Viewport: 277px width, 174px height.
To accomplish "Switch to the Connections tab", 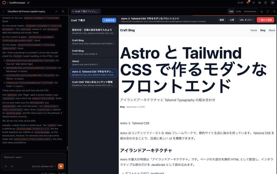I will [250, 11].
